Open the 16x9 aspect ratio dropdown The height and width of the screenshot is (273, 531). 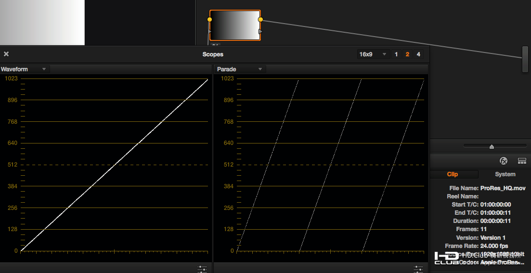point(373,54)
